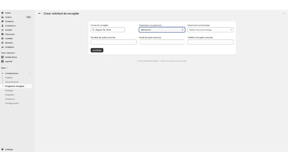Open the Seleccione un producto dropdown
Screen dimensions: 288x162
click(162, 30)
